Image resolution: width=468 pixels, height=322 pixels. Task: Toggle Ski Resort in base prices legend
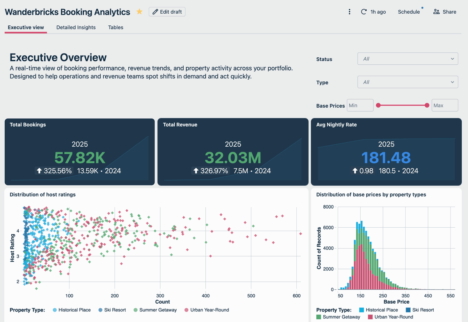(x=420, y=310)
